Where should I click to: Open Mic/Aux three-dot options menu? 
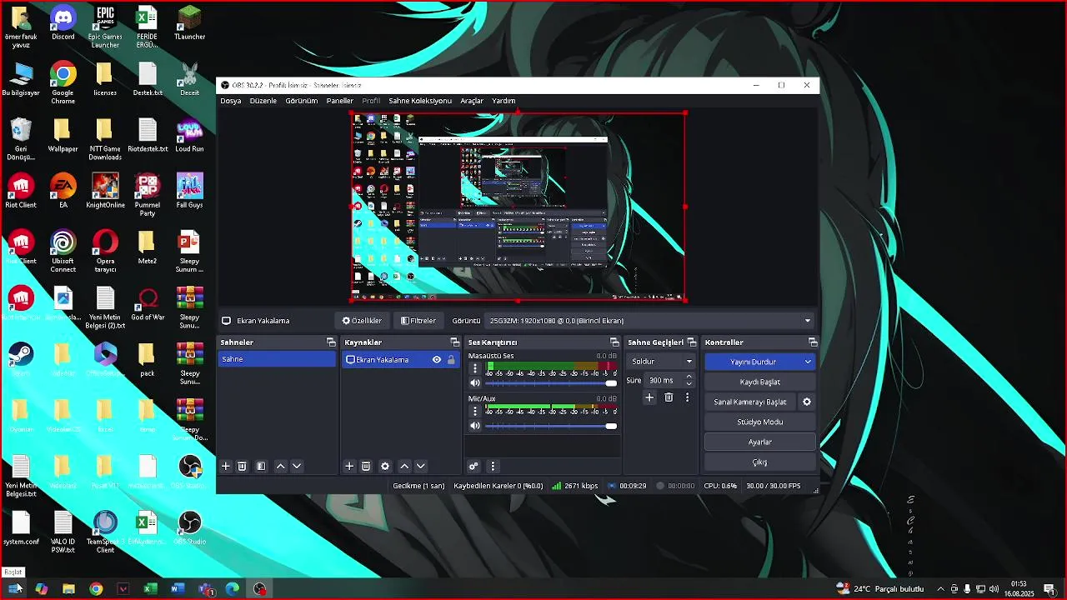pos(475,412)
